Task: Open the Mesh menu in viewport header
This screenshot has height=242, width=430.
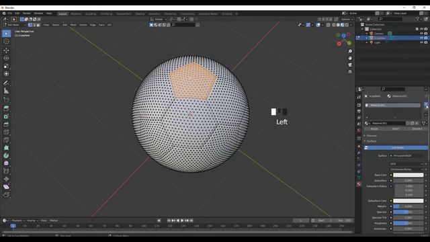Action: pyautogui.click(x=73, y=25)
